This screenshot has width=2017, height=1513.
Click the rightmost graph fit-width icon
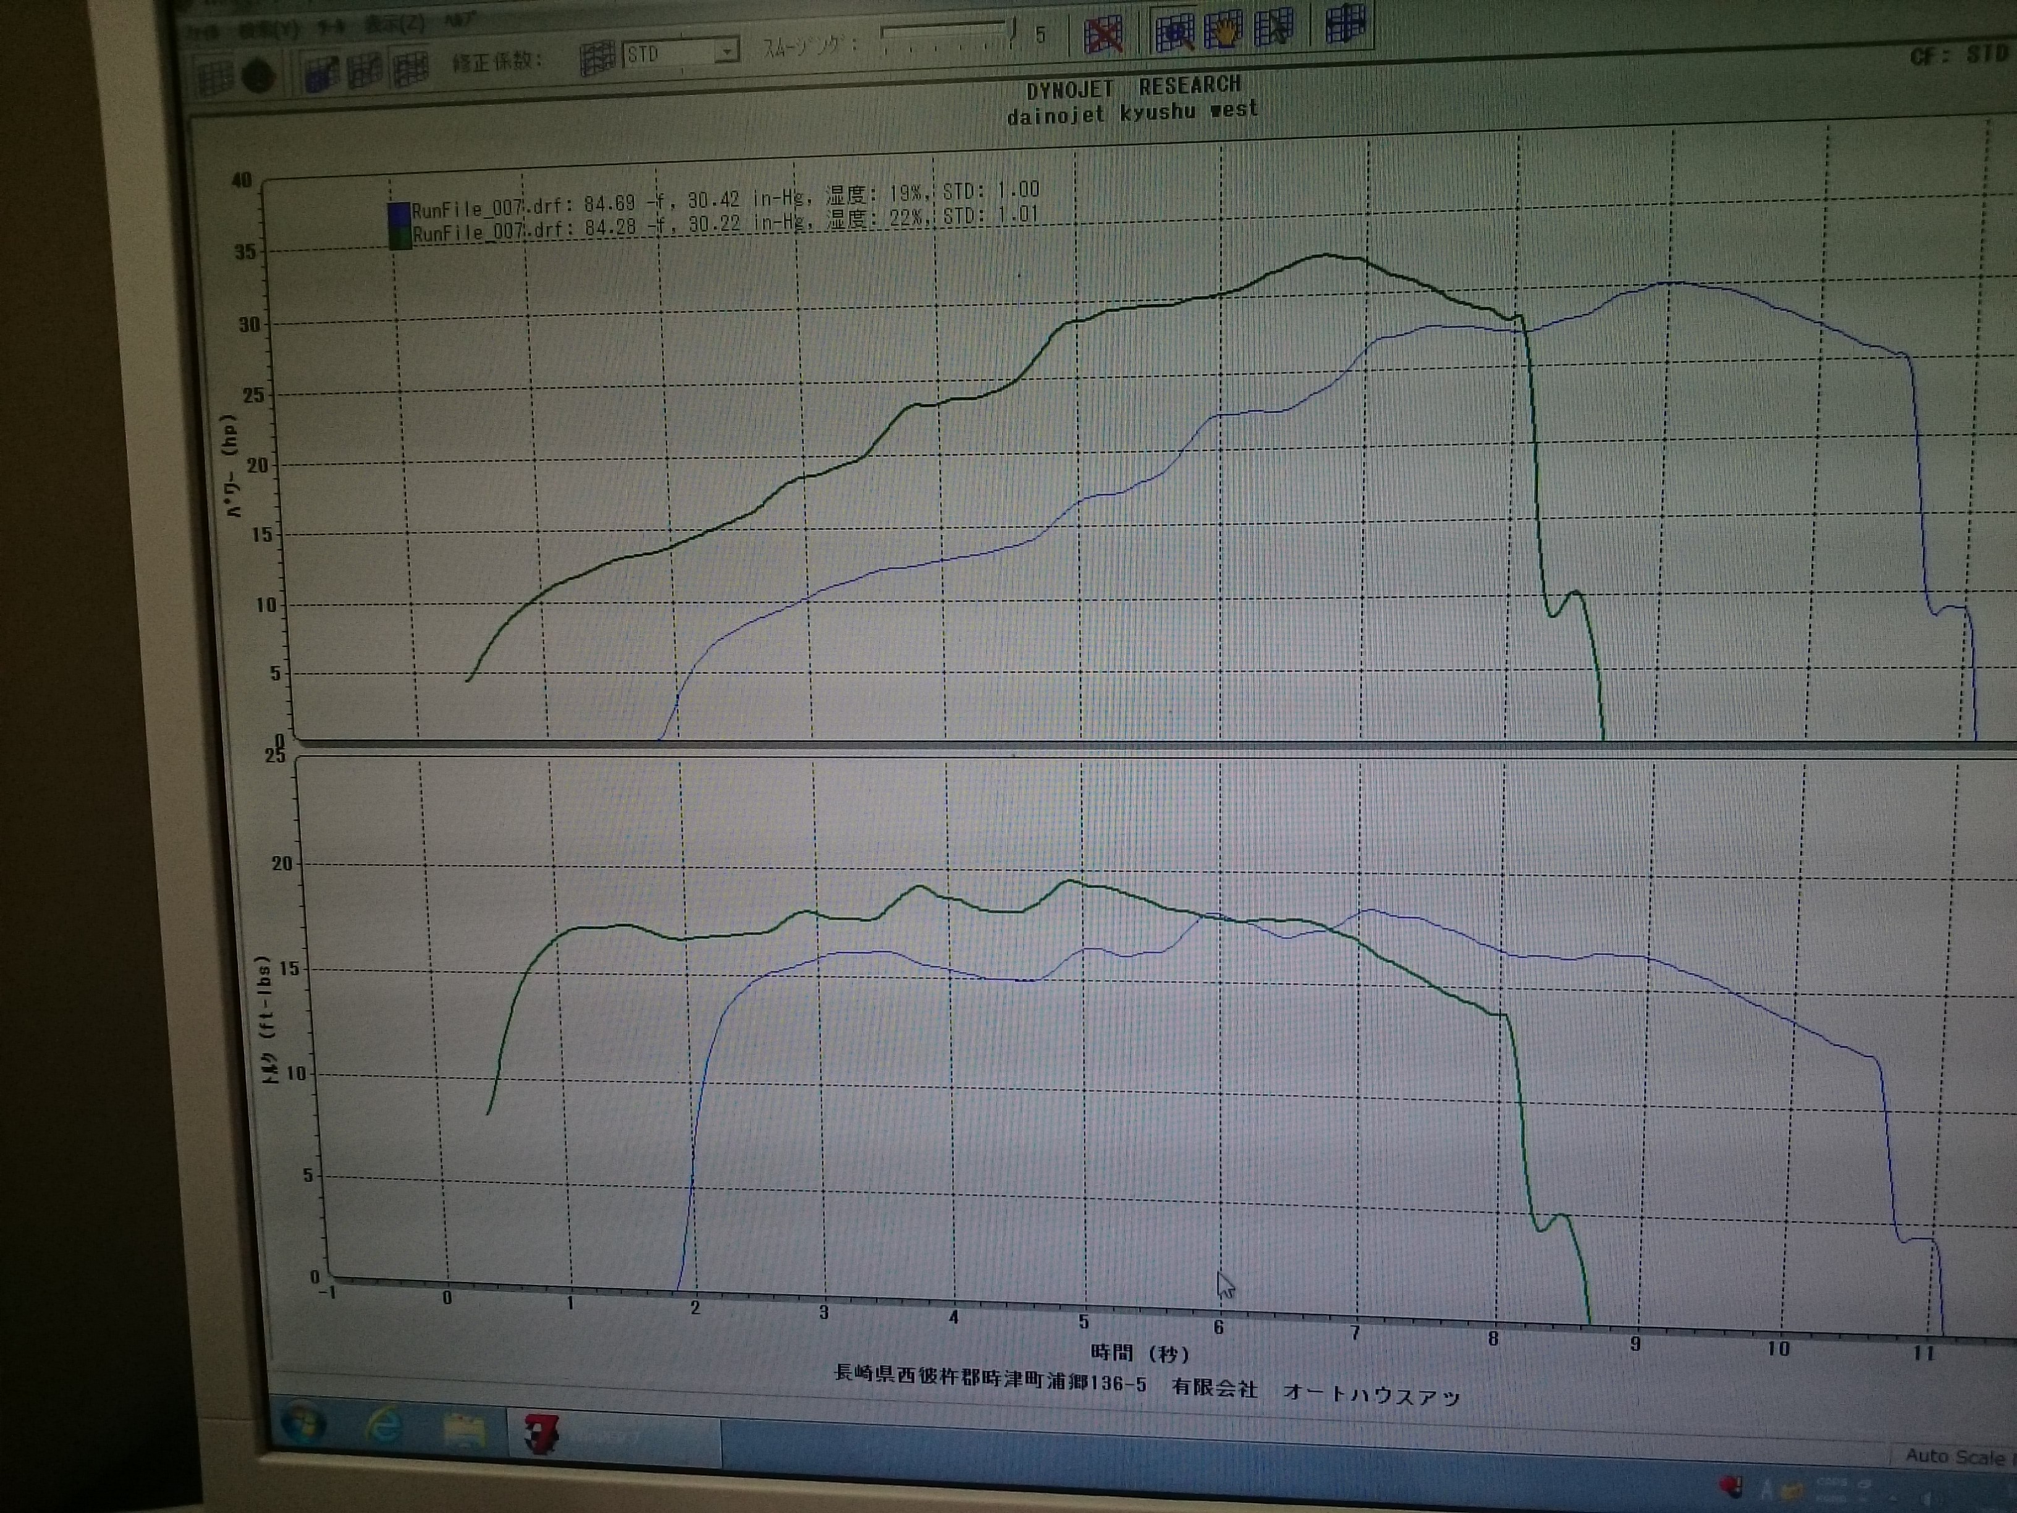click(1345, 23)
